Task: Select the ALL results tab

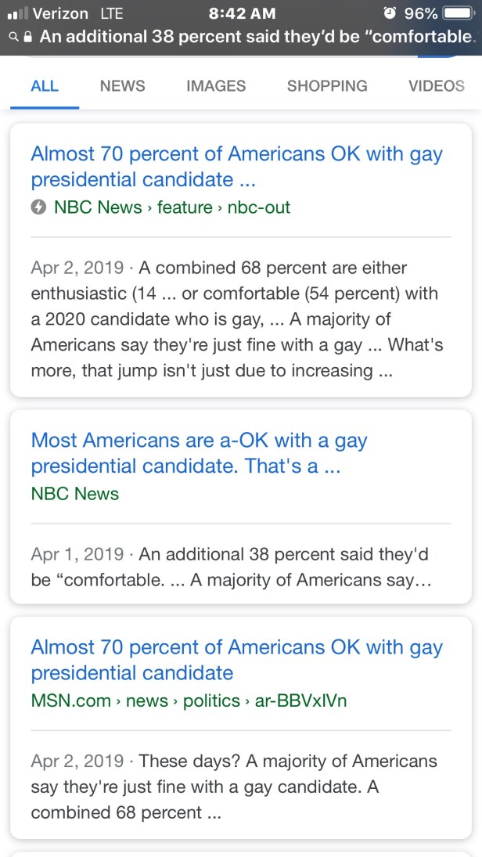Action: coord(45,86)
